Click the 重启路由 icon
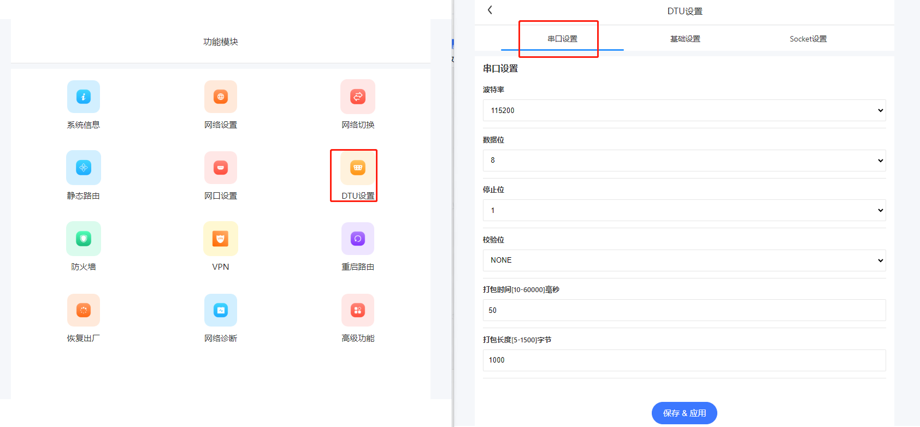 (358, 239)
